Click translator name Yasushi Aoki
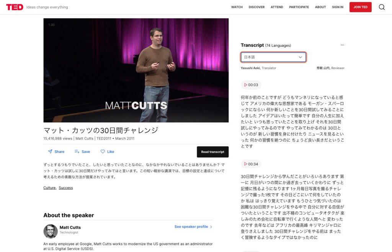 pos(250,68)
